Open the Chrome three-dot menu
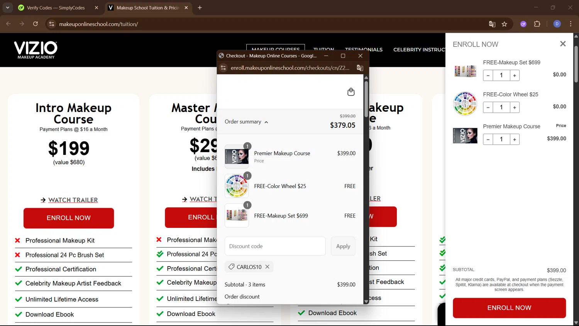This screenshot has height=326, width=579. pos(571,24)
